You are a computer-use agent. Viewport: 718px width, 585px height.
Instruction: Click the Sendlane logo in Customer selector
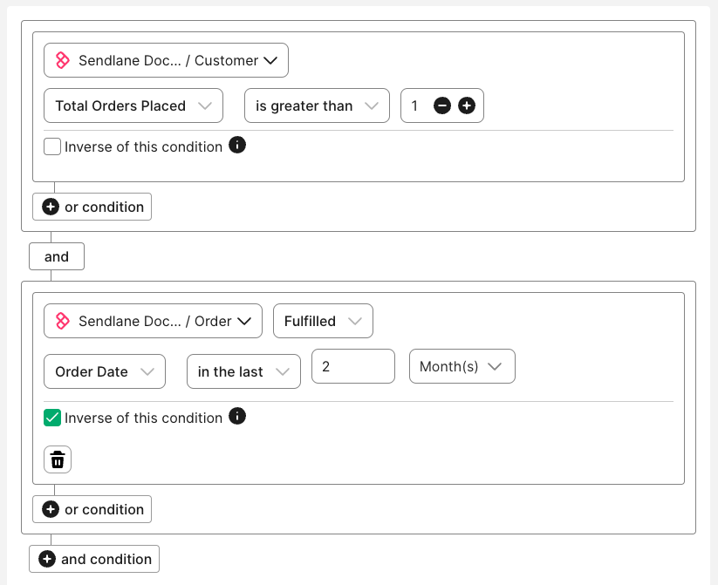pyautogui.click(x=63, y=60)
